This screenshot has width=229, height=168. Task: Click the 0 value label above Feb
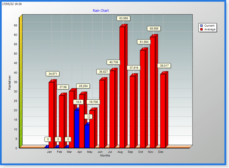pos(58,139)
